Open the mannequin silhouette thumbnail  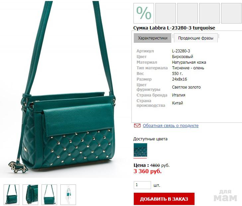(x=68, y=195)
